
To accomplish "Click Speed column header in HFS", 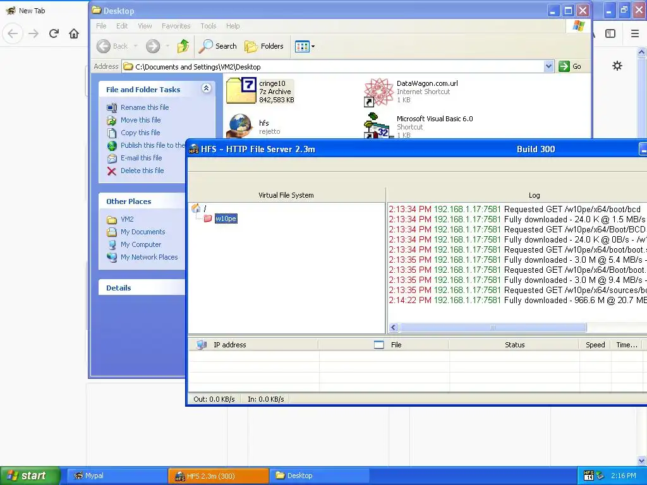I will (x=595, y=345).
